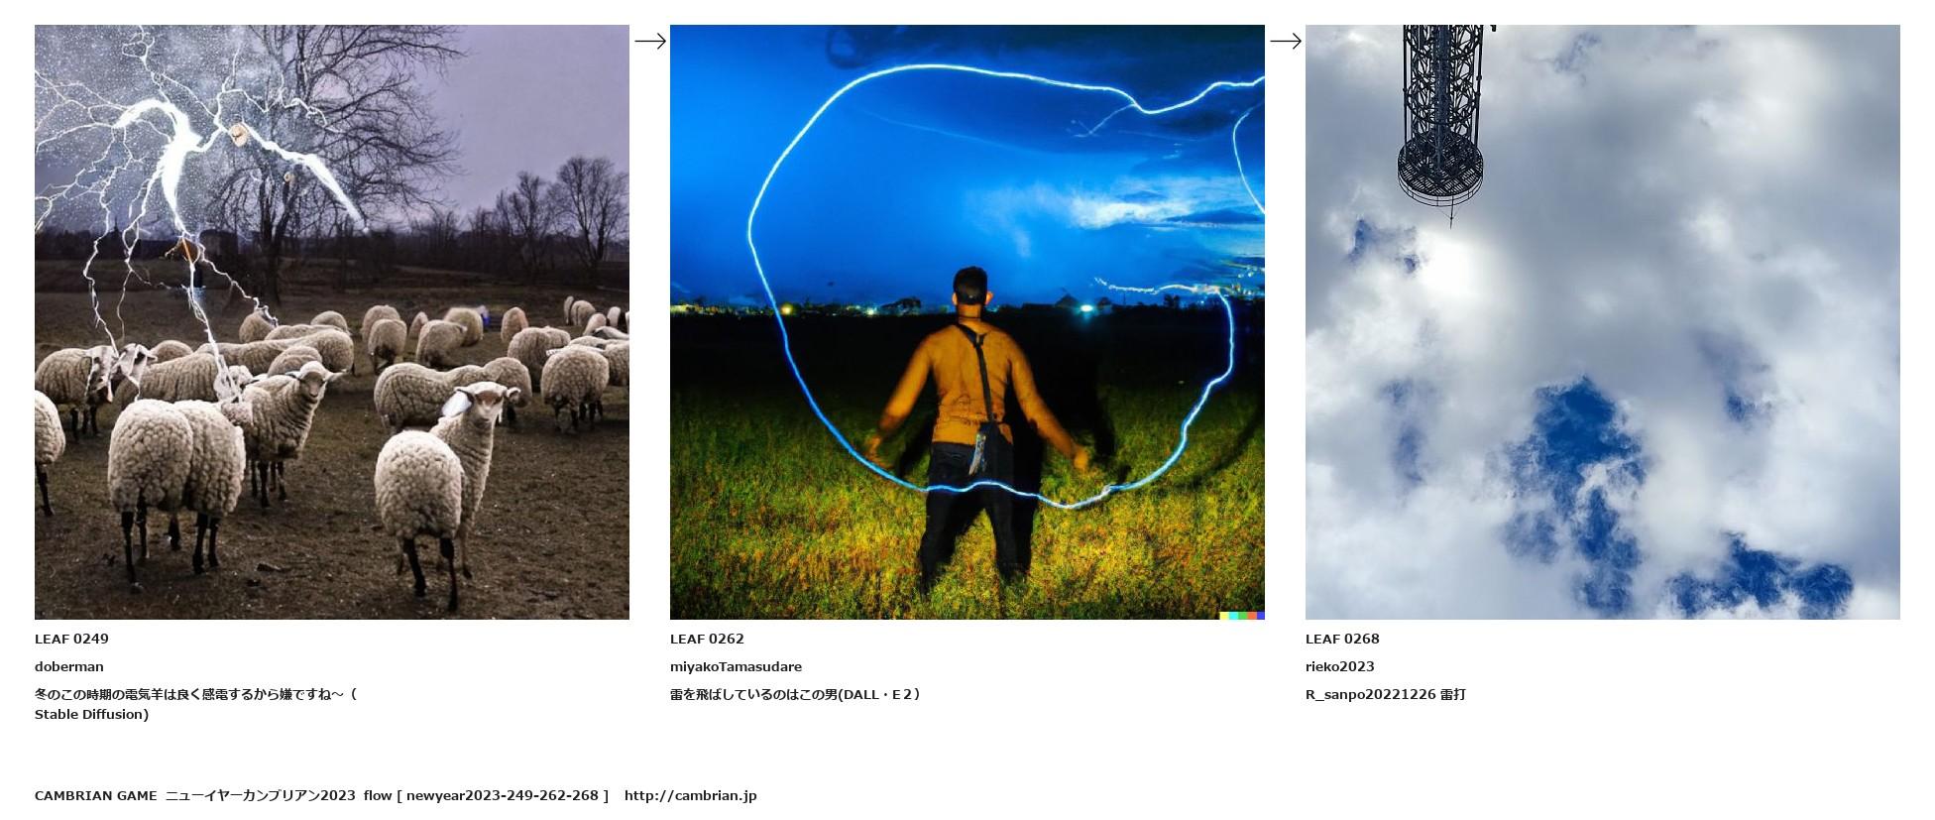This screenshot has height=820, width=1935.
Task: Click the ニューイヤーカンブリアン2023 footer text
Action: click(261, 795)
